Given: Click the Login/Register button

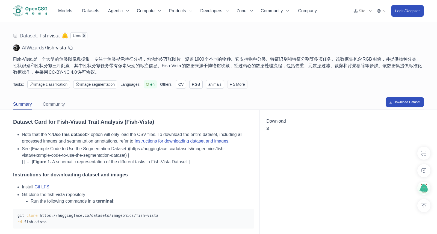Looking at the screenshot, I should tap(407, 11).
